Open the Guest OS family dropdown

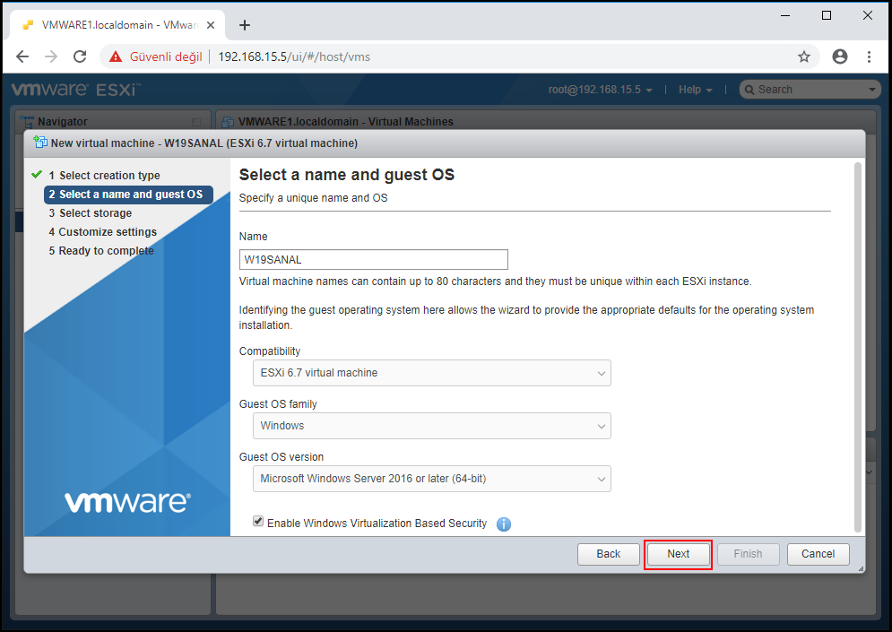[x=432, y=426]
